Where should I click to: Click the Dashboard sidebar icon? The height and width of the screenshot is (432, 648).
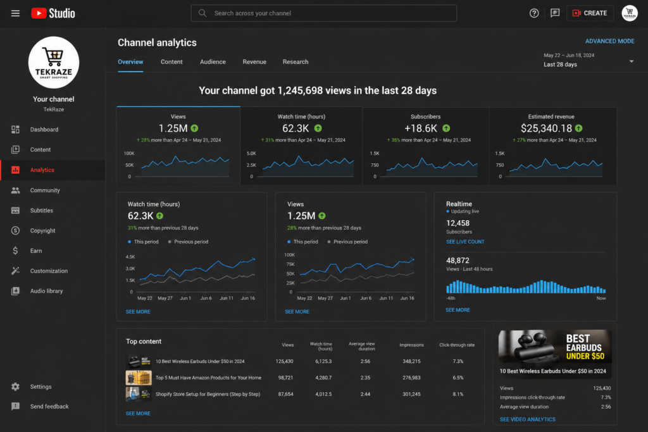point(15,129)
